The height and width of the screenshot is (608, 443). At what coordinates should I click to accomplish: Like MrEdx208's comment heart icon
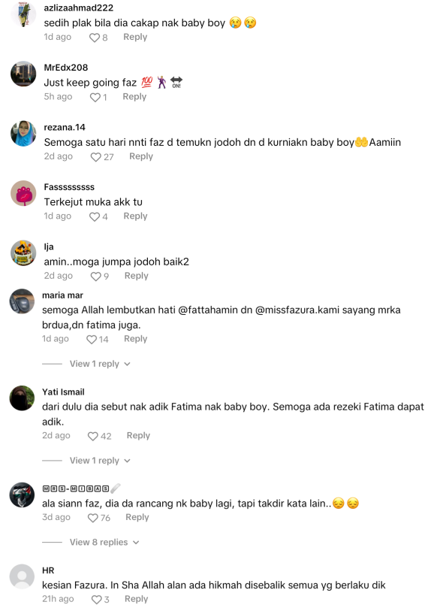[95, 98]
